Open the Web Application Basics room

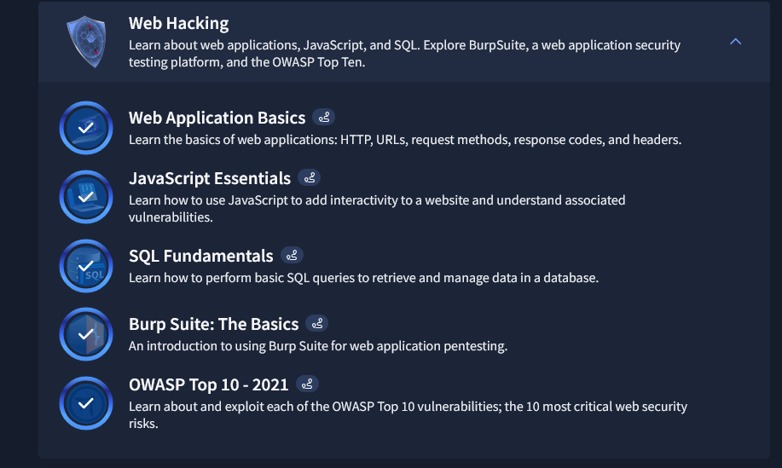click(x=217, y=118)
